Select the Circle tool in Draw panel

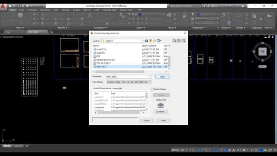[x=20, y=16]
